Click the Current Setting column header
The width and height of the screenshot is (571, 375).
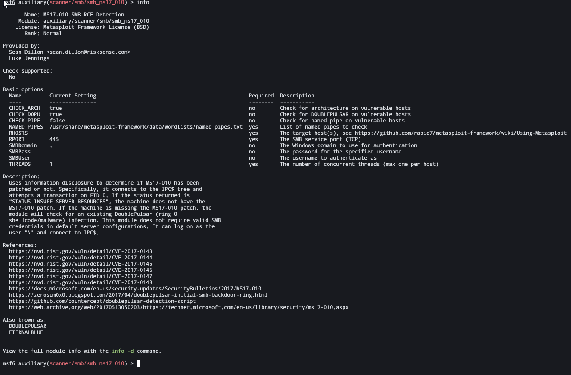pos(73,96)
